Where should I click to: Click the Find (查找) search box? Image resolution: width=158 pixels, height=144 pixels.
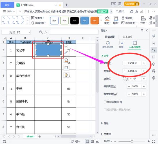120,11
